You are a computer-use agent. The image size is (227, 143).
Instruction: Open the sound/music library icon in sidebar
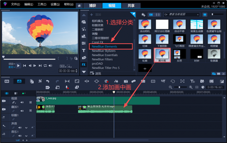(x=84, y=29)
